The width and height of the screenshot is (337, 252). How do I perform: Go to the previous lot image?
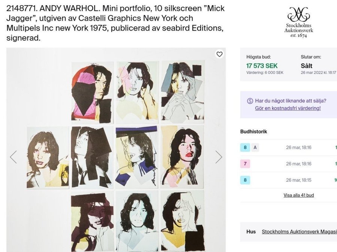tap(13, 157)
